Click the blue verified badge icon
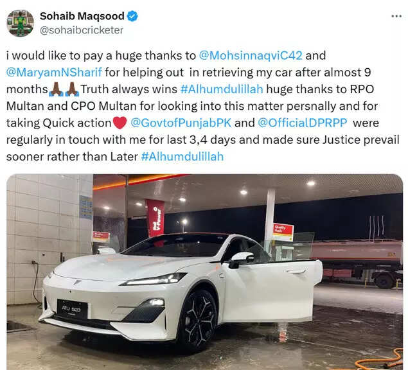Image resolution: width=408 pixels, height=370 pixels. click(132, 16)
